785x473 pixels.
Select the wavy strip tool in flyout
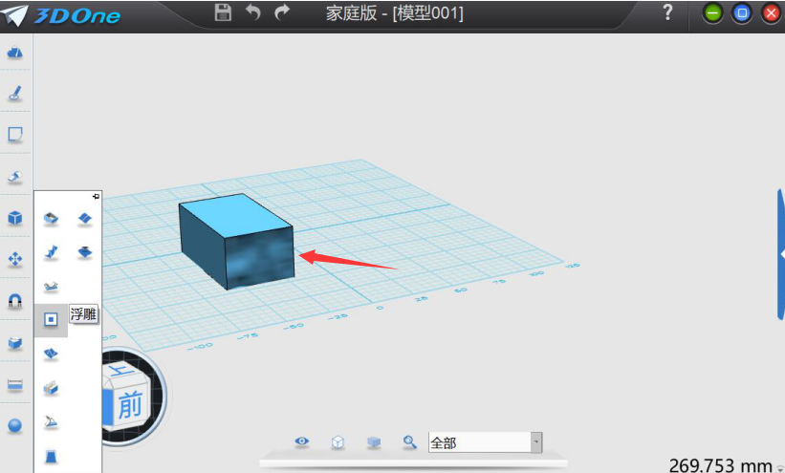(x=51, y=287)
